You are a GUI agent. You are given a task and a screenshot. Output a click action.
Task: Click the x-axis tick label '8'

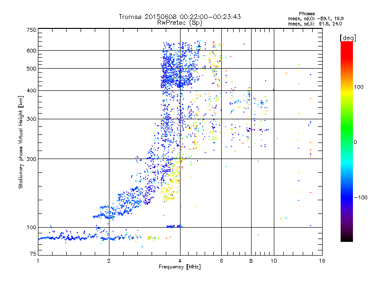click(251, 261)
